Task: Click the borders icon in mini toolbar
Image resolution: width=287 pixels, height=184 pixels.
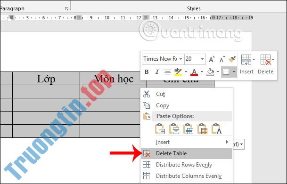Action: click(x=226, y=72)
